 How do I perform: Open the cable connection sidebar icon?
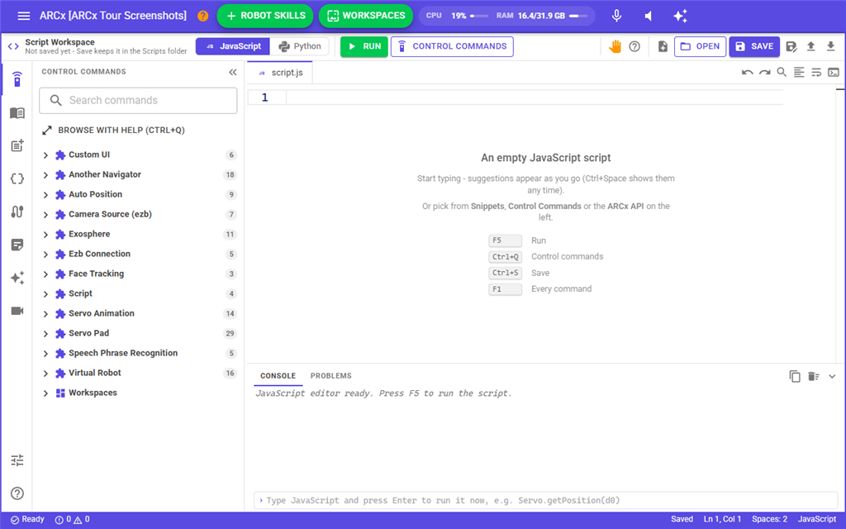(17, 212)
